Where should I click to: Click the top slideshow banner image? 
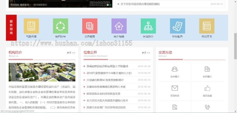(x=61, y=4)
